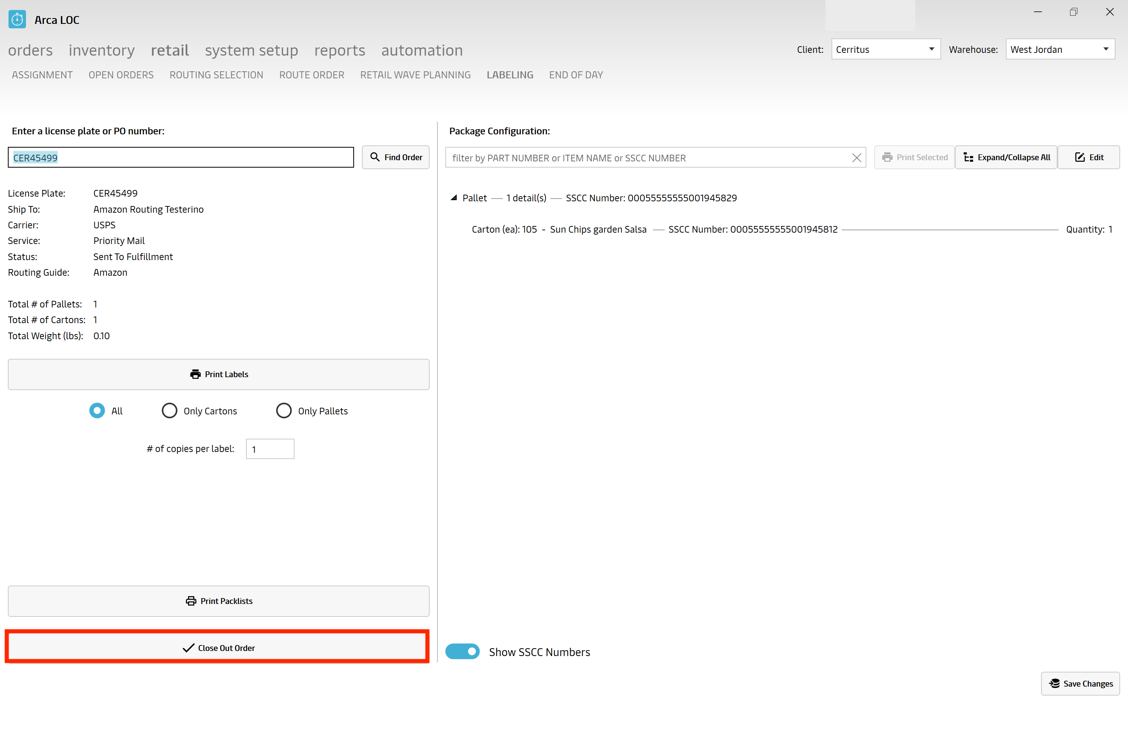
Task: Switch to the OPEN ORDERS tab
Action: click(121, 75)
